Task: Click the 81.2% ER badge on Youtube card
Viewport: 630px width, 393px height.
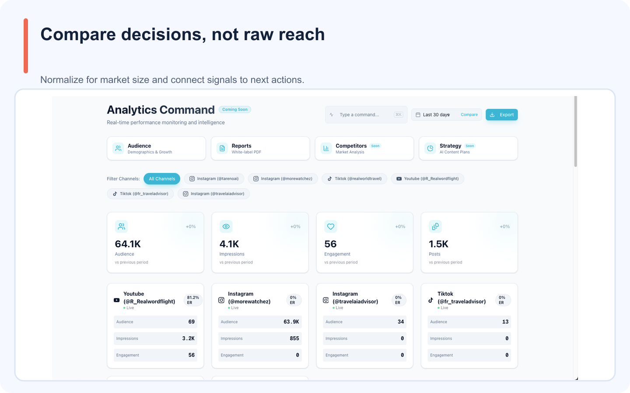Action: 193,300
